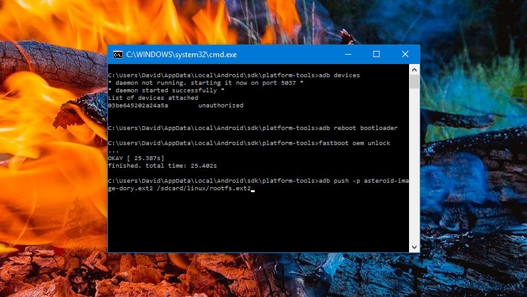Image resolution: width=527 pixels, height=297 pixels.
Task: Click the 'ge-dory.ext2' text
Action: click(130, 188)
